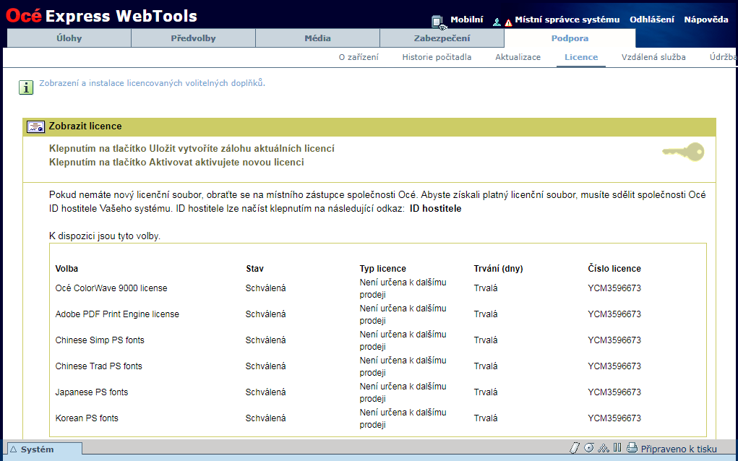Open the Zabezpečení tab

click(442, 38)
